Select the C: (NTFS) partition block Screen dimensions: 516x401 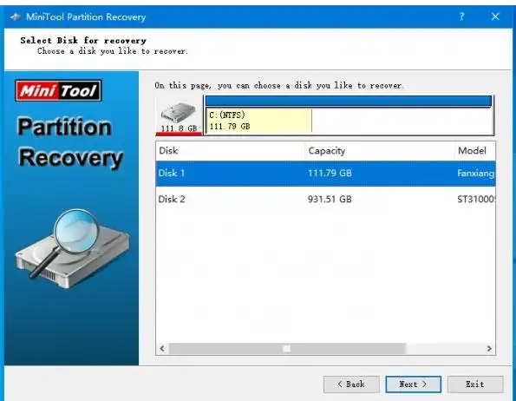258,121
